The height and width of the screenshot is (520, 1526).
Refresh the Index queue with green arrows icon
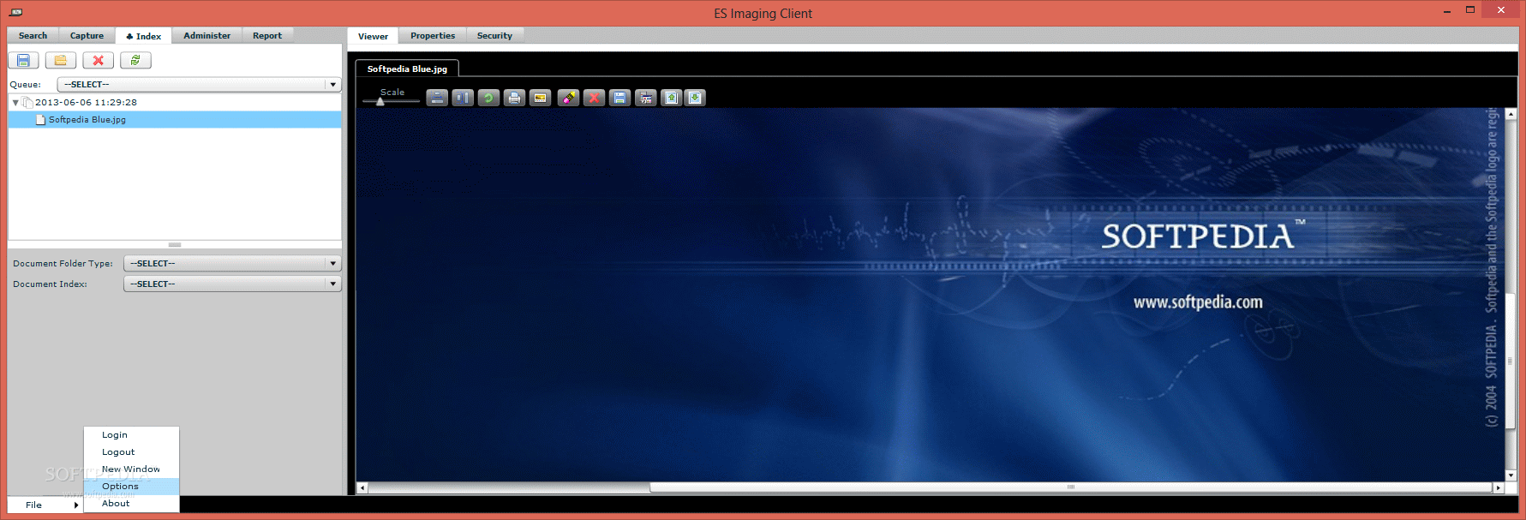tap(135, 60)
